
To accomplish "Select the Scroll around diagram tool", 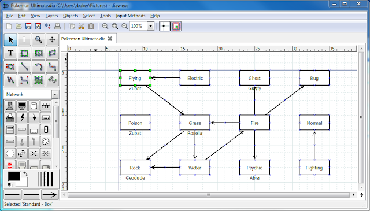I will pyautogui.click(x=52, y=40).
